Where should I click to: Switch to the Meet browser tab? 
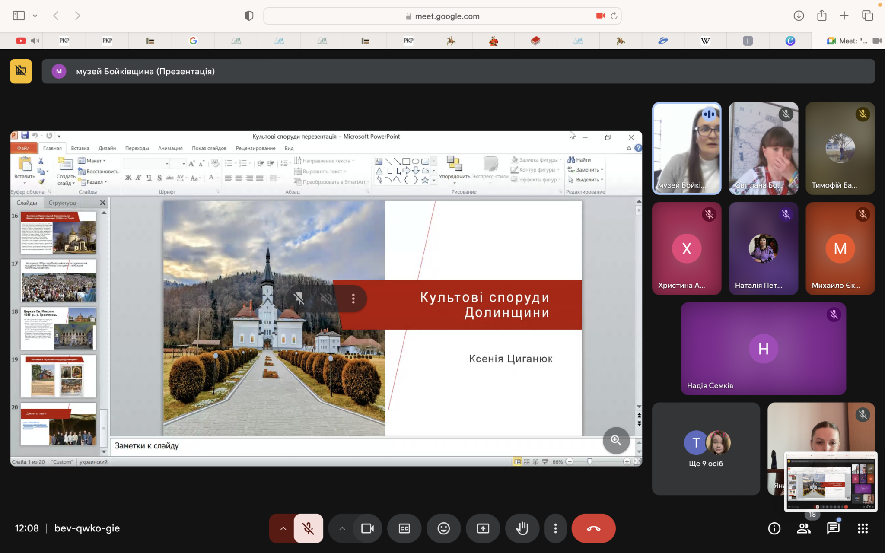pos(848,41)
